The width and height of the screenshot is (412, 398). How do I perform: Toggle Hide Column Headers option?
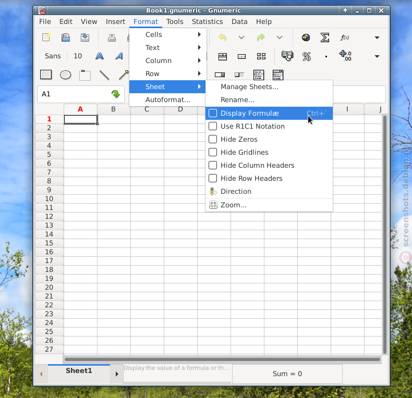[269, 165]
